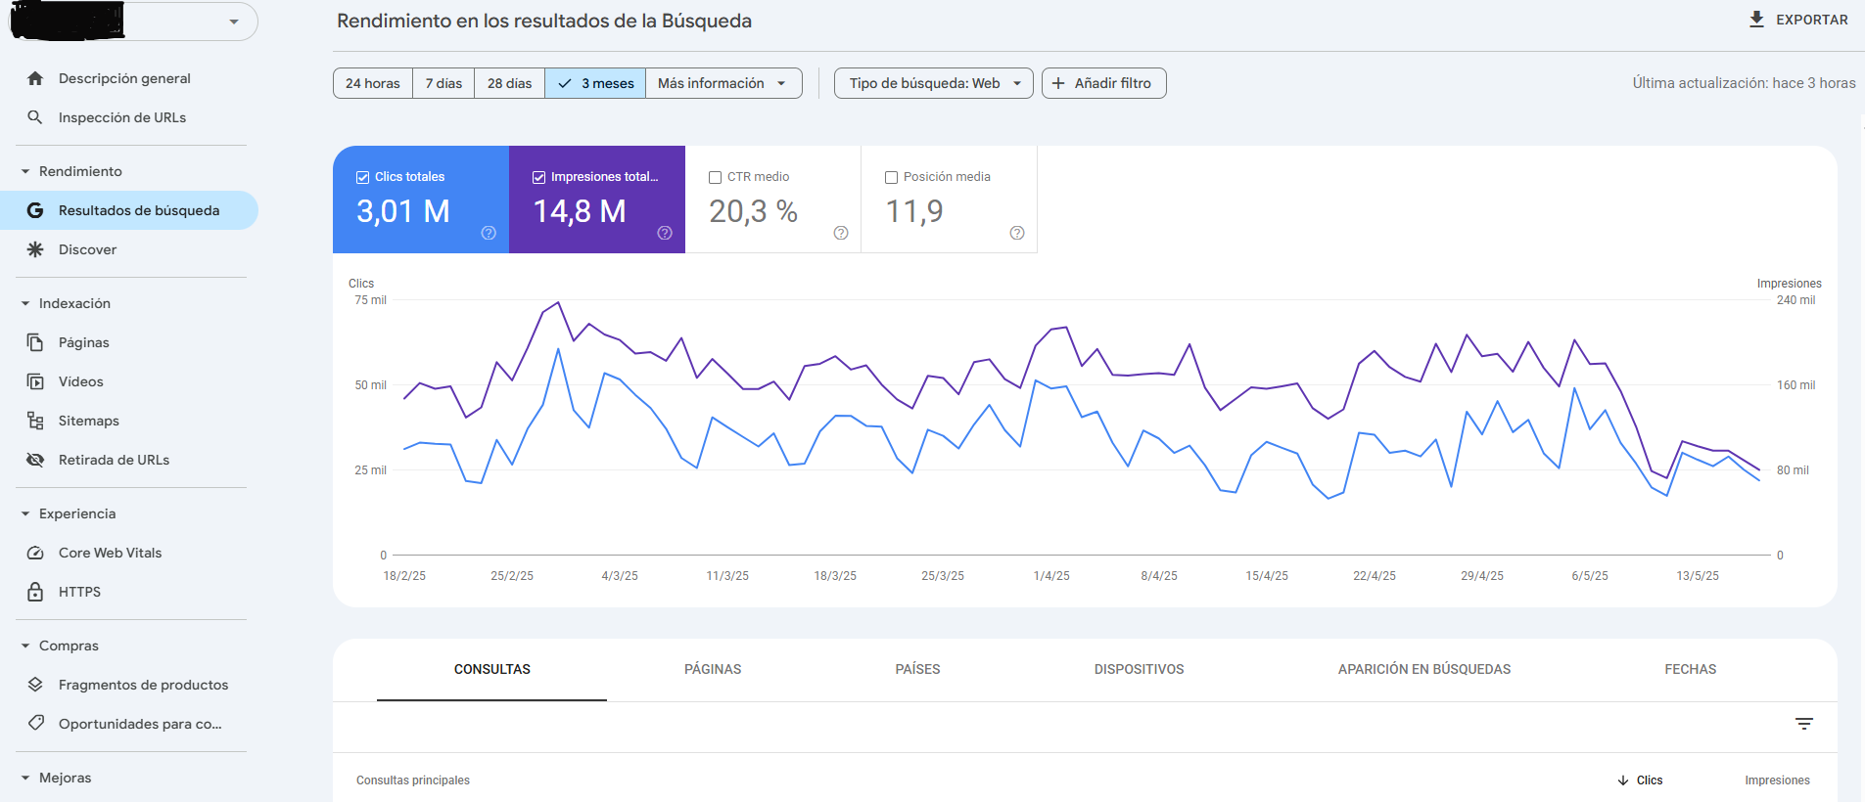This screenshot has height=802, width=1865.
Task: Open the Más información dropdown
Action: pyautogui.click(x=723, y=83)
